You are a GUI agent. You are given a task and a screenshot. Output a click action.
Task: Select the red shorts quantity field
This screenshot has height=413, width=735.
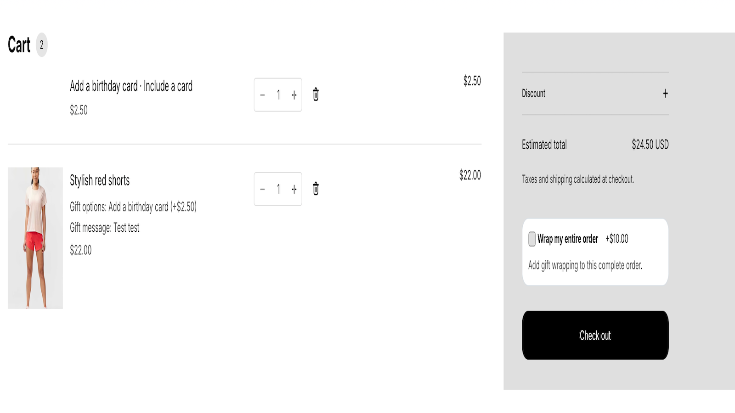pyautogui.click(x=278, y=189)
